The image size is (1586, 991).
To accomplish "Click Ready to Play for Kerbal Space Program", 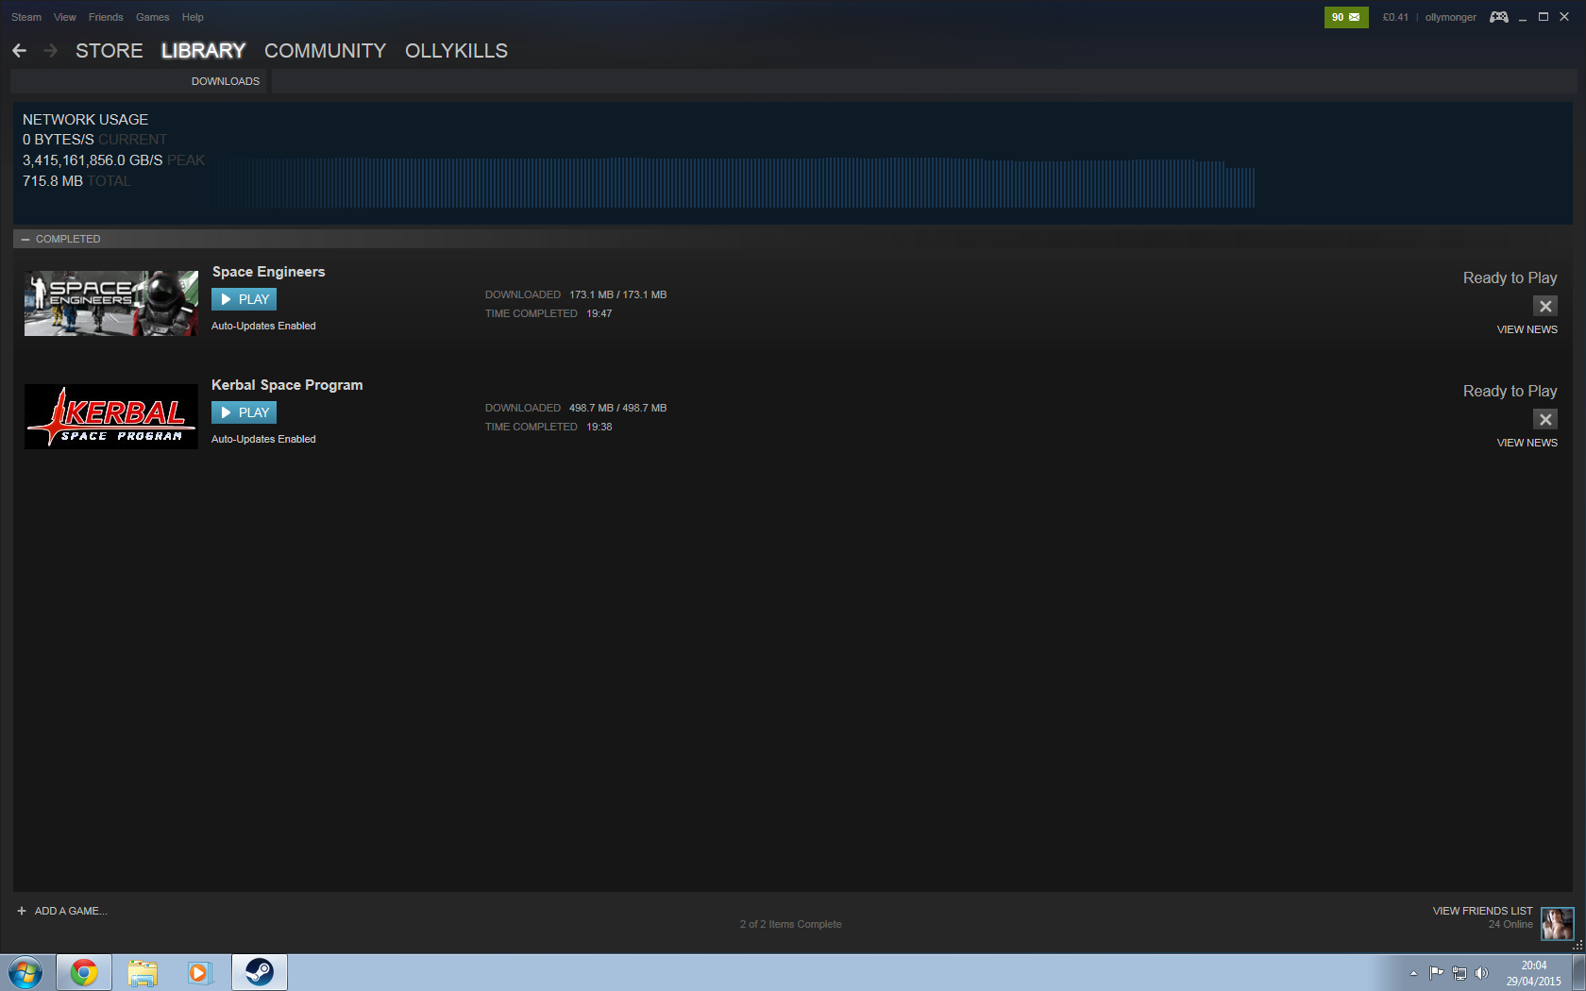I will click(1510, 391).
